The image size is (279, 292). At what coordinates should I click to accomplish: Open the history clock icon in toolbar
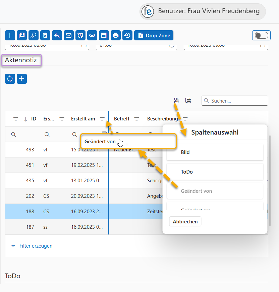point(127,35)
